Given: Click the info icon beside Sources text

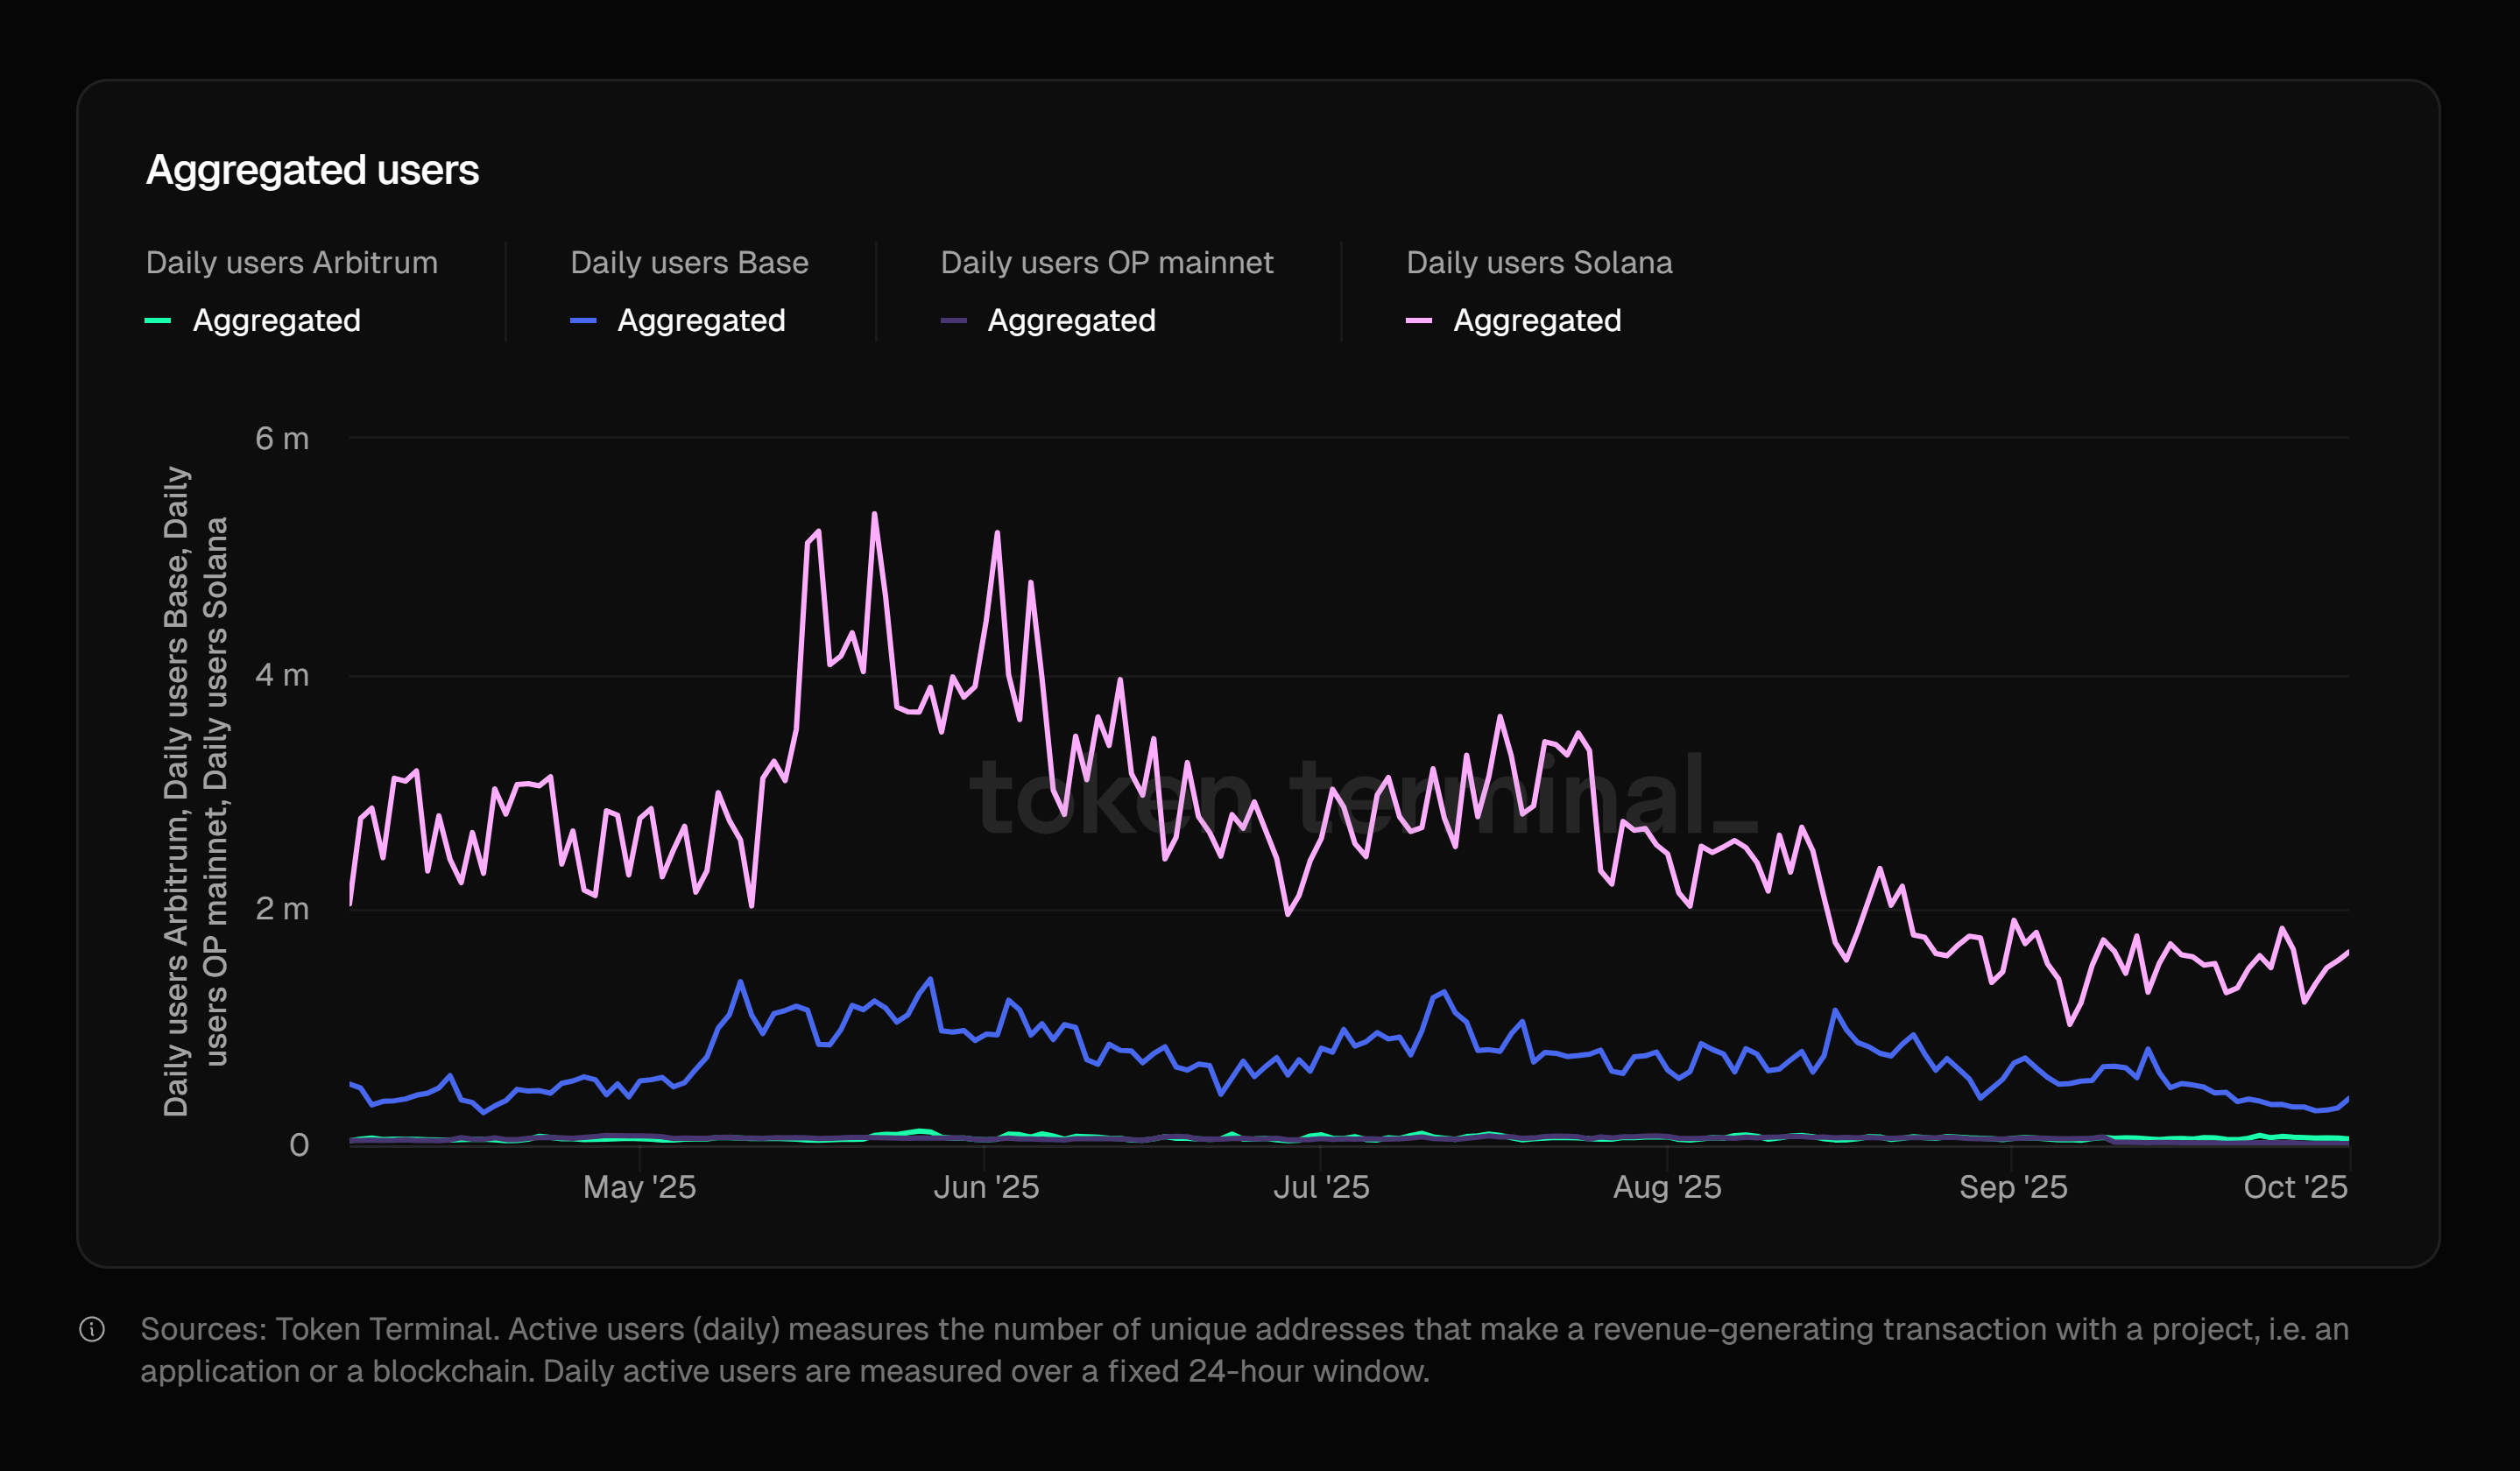Looking at the screenshot, I should pos(92,1329).
